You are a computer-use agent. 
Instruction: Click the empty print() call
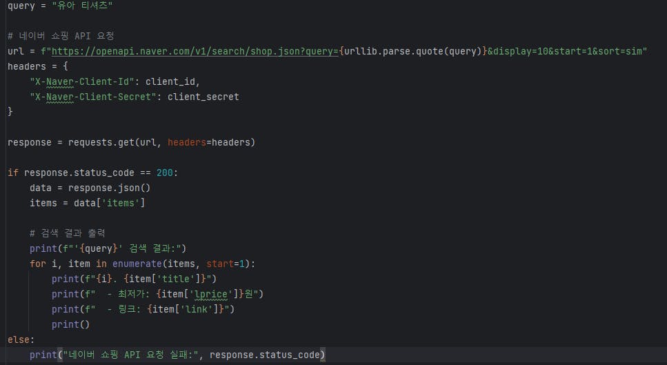click(x=70, y=324)
